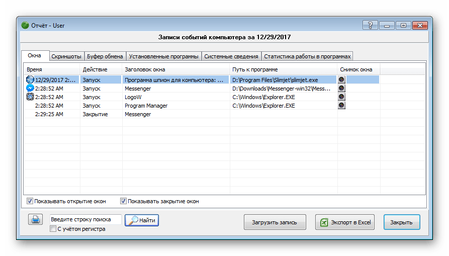
Task: Click the Messenger icon in the time column
Action: pos(30,88)
